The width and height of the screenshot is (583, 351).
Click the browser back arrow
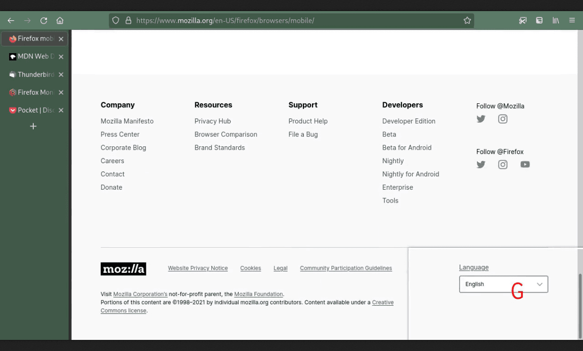[x=11, y=21]
